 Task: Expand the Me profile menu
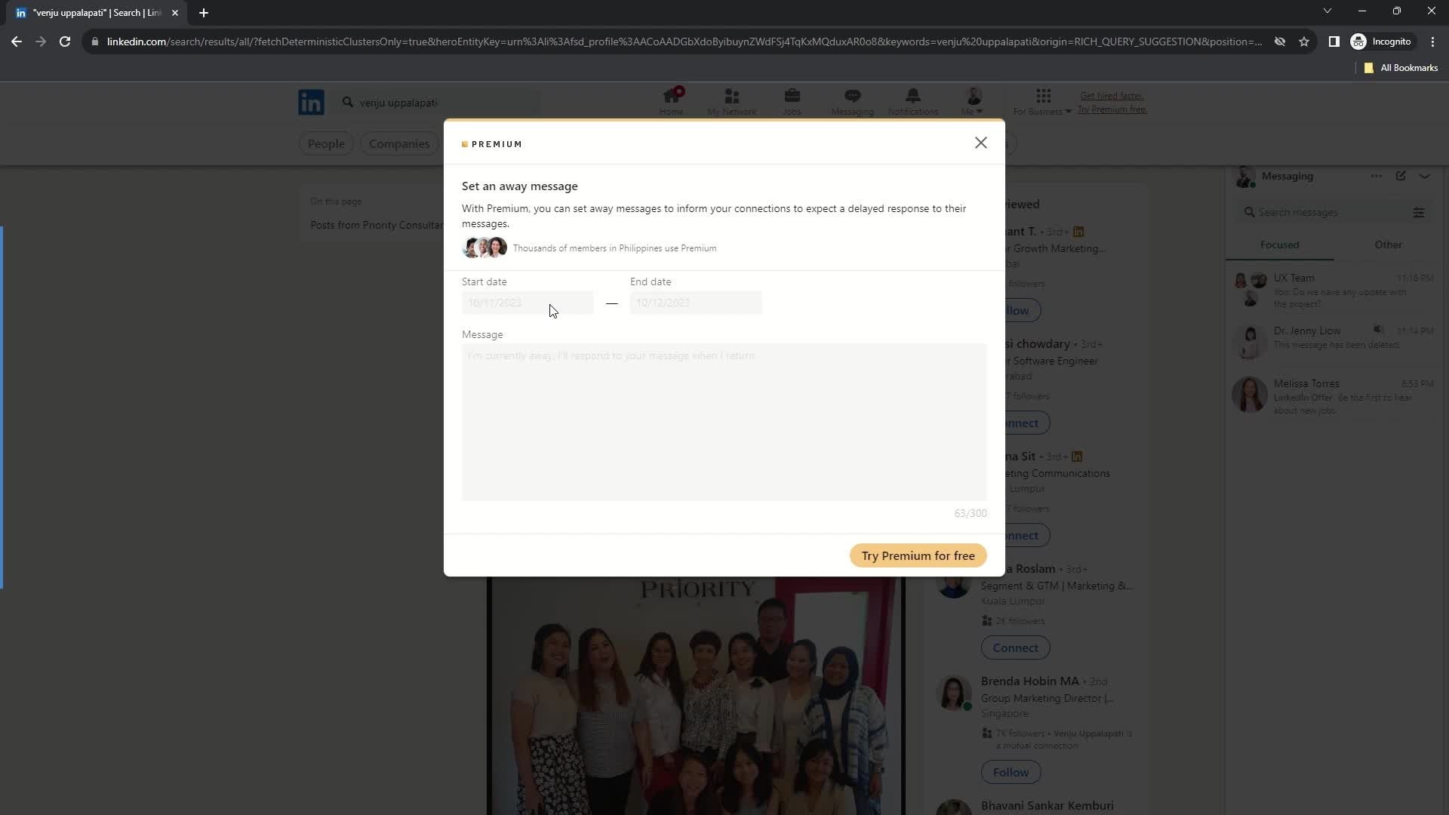[973, 101]
